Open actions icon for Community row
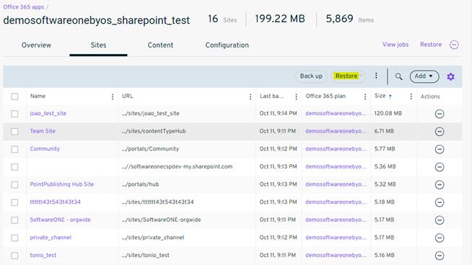 (440, 149)
